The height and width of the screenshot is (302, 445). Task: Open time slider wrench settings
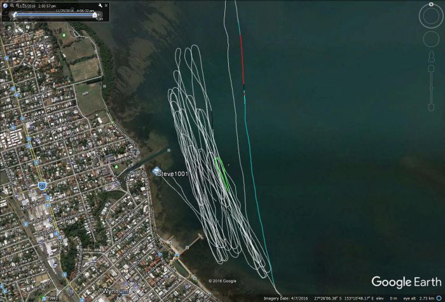(x=101, y=5)
